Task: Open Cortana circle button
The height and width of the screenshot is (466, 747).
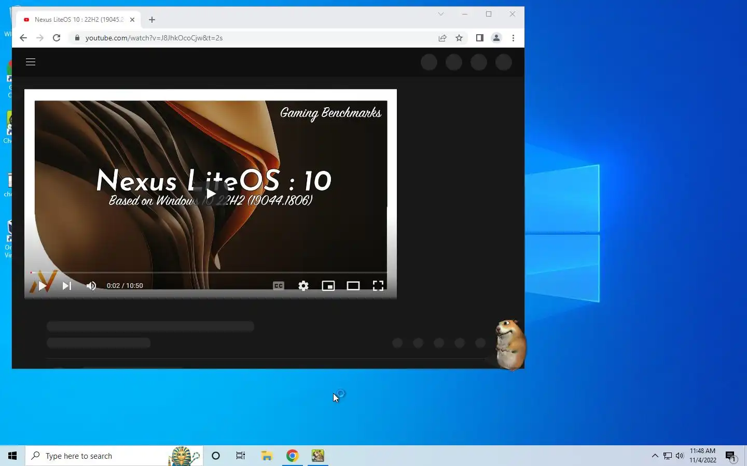Action: 216,456
